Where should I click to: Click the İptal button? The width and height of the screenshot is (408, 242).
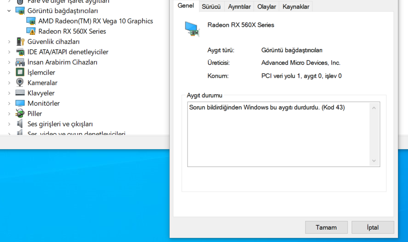[x=373, y=227]
